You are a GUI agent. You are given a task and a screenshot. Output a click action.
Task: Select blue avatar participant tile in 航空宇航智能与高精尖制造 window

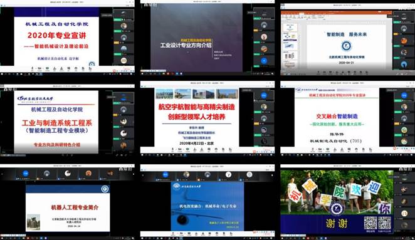coord(264,95)
